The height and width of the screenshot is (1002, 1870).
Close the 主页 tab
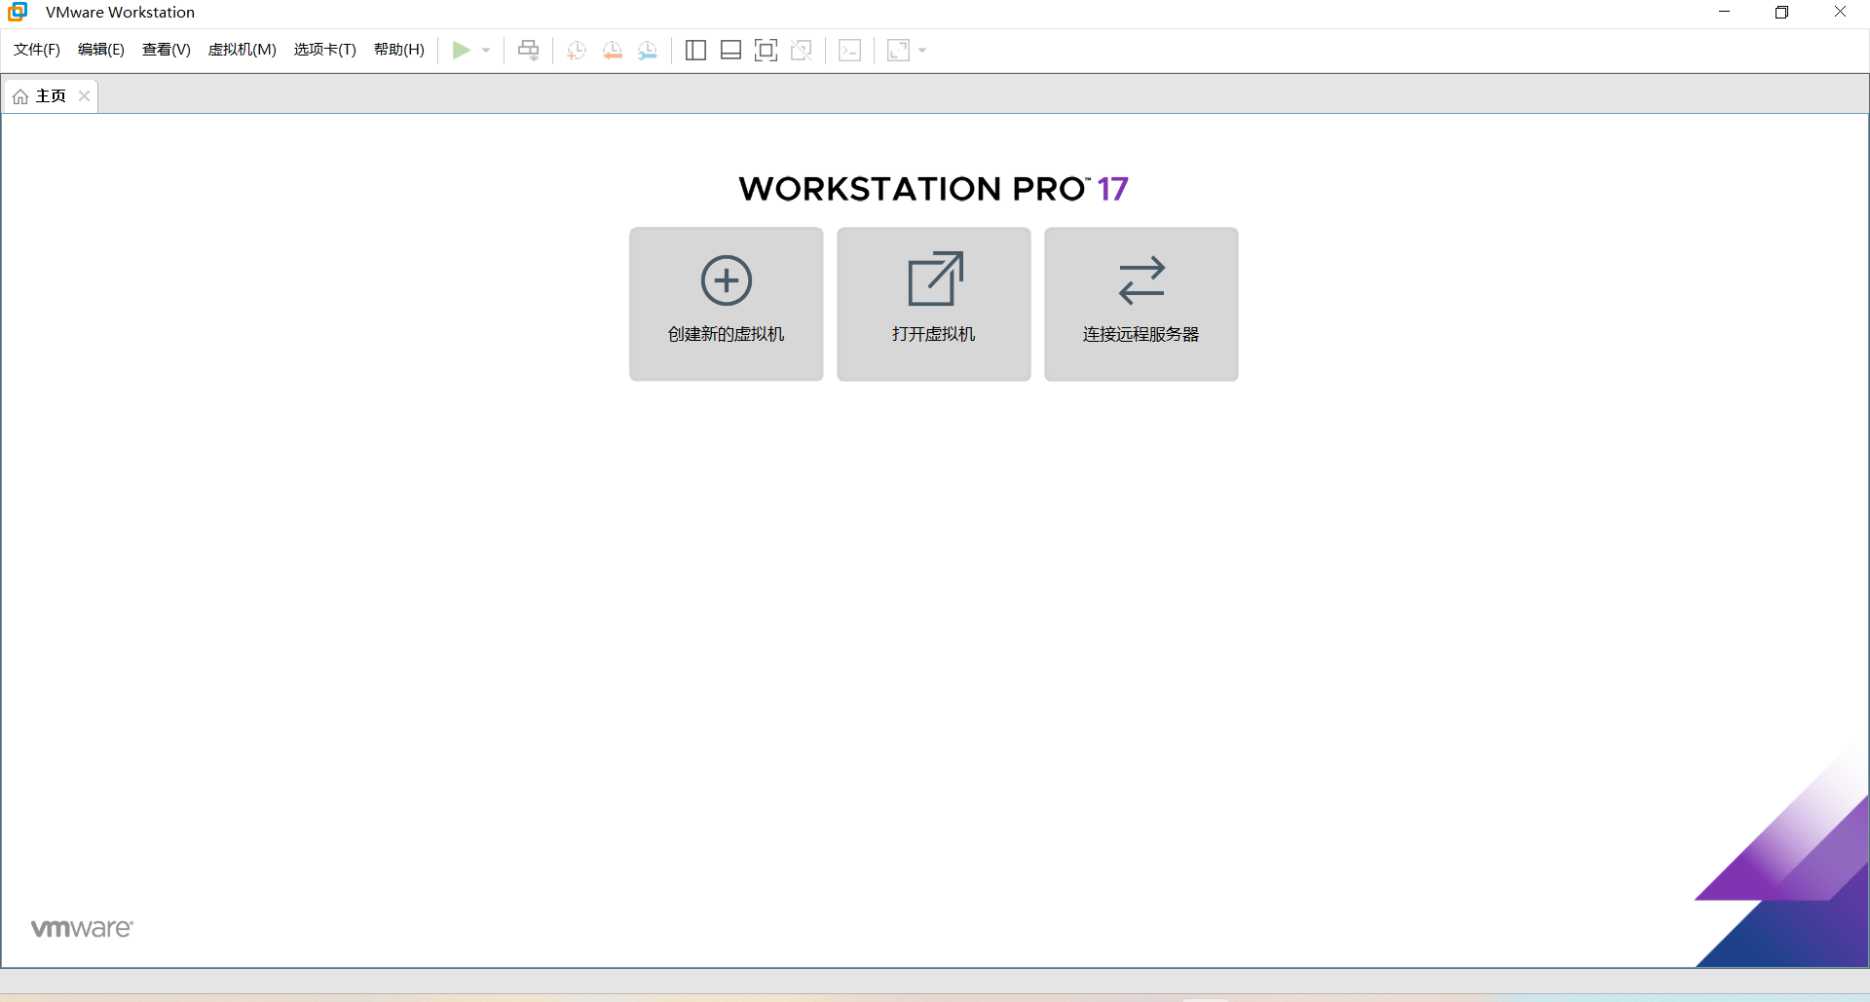click(85, 95)
